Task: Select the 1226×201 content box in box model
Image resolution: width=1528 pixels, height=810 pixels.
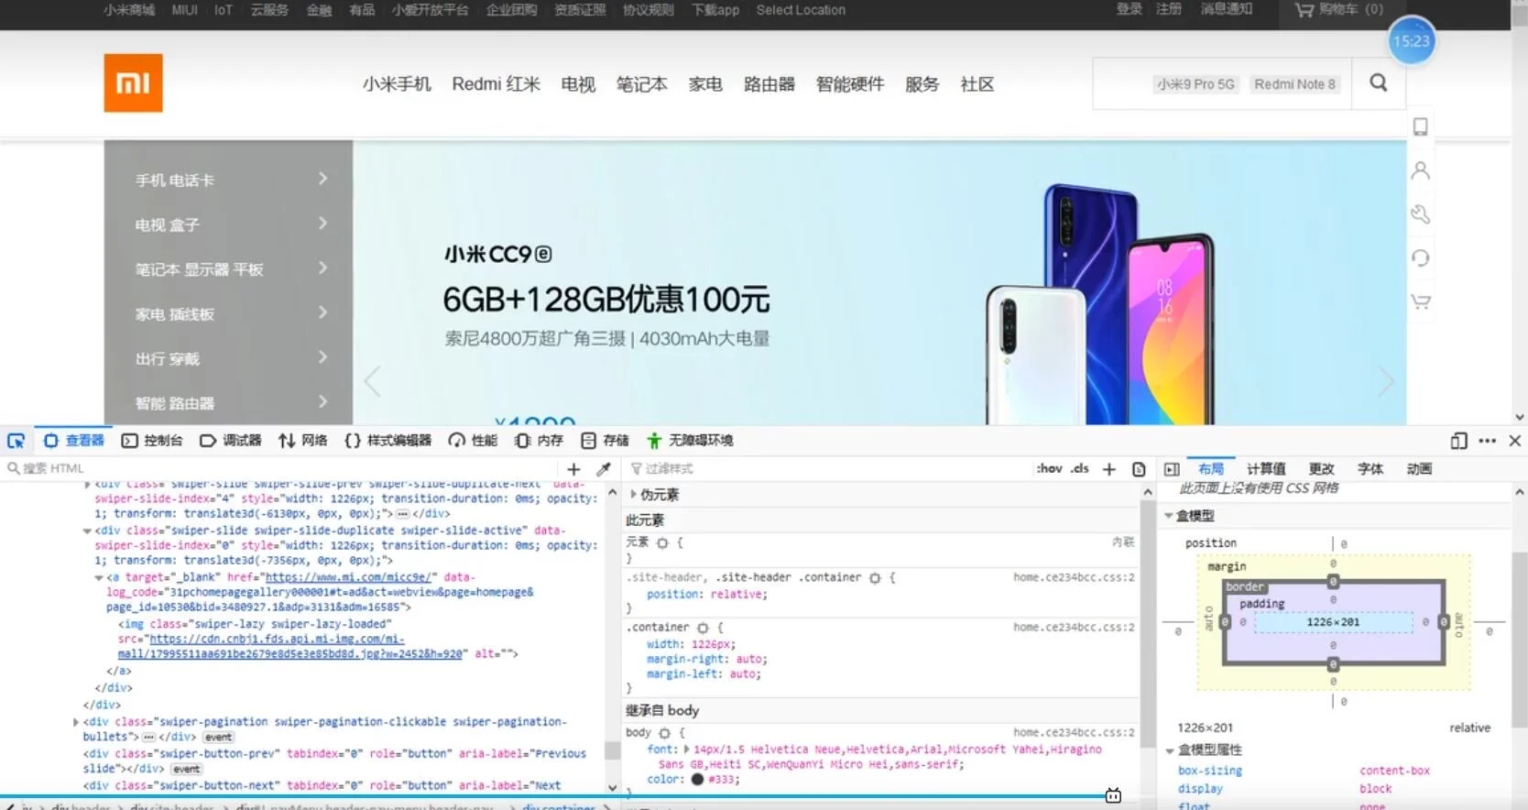Action: pos(1333,622)
